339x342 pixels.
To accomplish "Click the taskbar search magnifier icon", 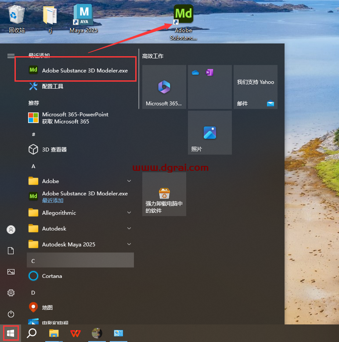I will pos(32,333).
